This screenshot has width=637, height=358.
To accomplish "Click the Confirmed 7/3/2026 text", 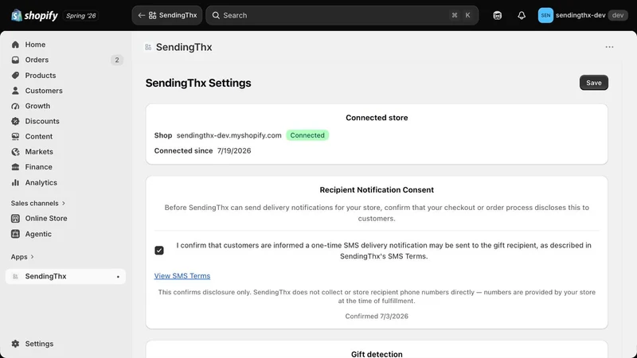I will click(377, 316).
